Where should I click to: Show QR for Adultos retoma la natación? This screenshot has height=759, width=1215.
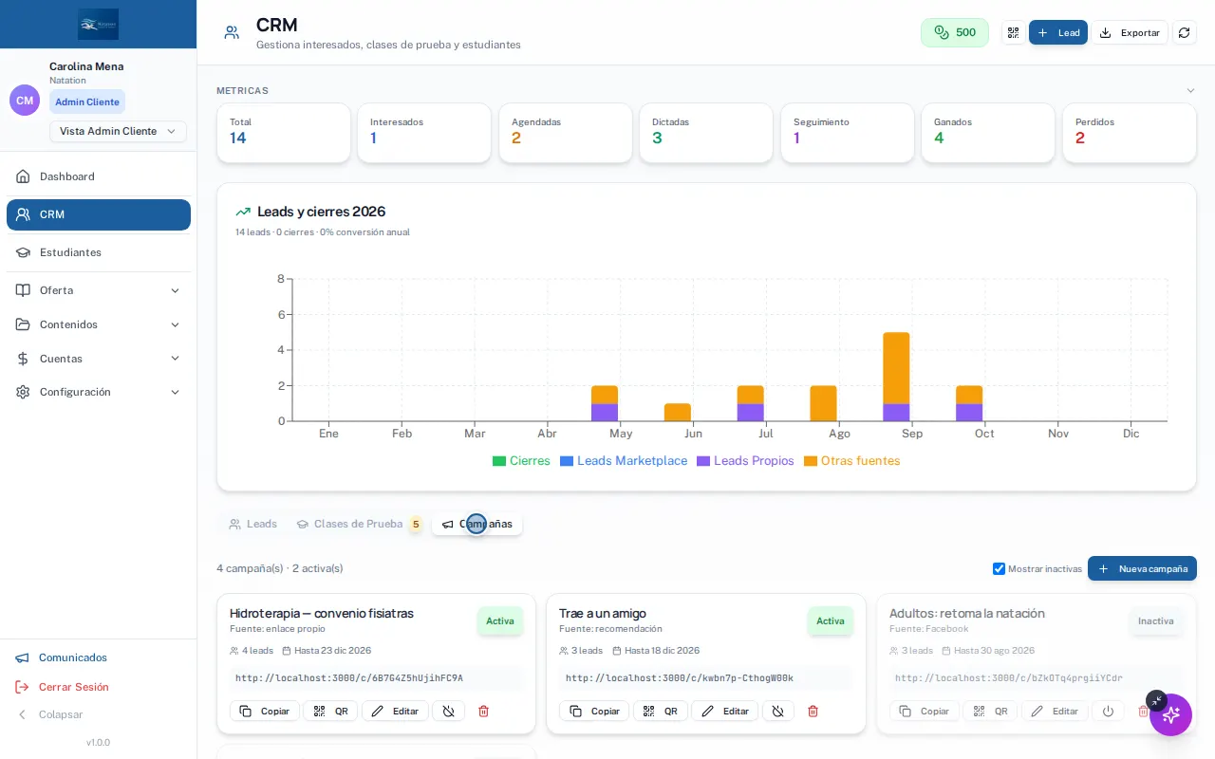coord(990,711)
